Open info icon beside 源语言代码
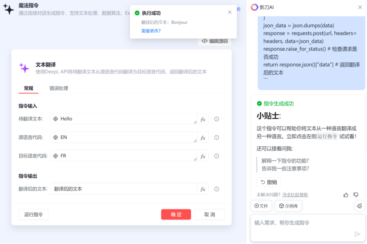 [217, 137]
